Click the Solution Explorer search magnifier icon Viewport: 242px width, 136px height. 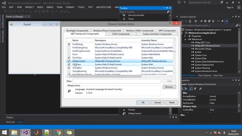(x=237, y=25)
